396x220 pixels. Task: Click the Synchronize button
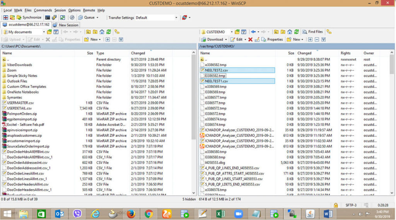coord(29,18)
